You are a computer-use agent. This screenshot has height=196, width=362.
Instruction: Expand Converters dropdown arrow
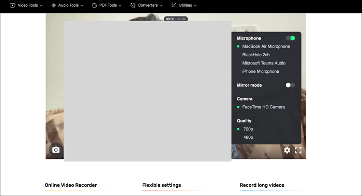click(161, 6)
